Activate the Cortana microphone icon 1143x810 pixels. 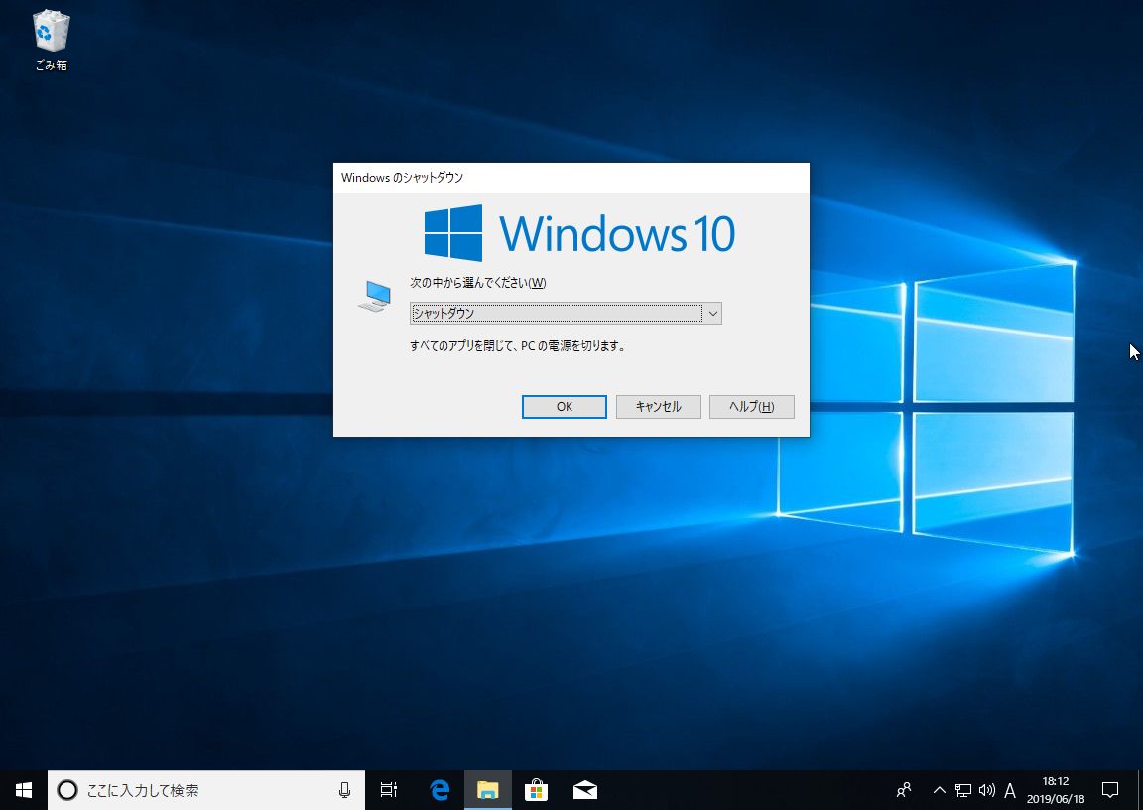pos(344,790)
